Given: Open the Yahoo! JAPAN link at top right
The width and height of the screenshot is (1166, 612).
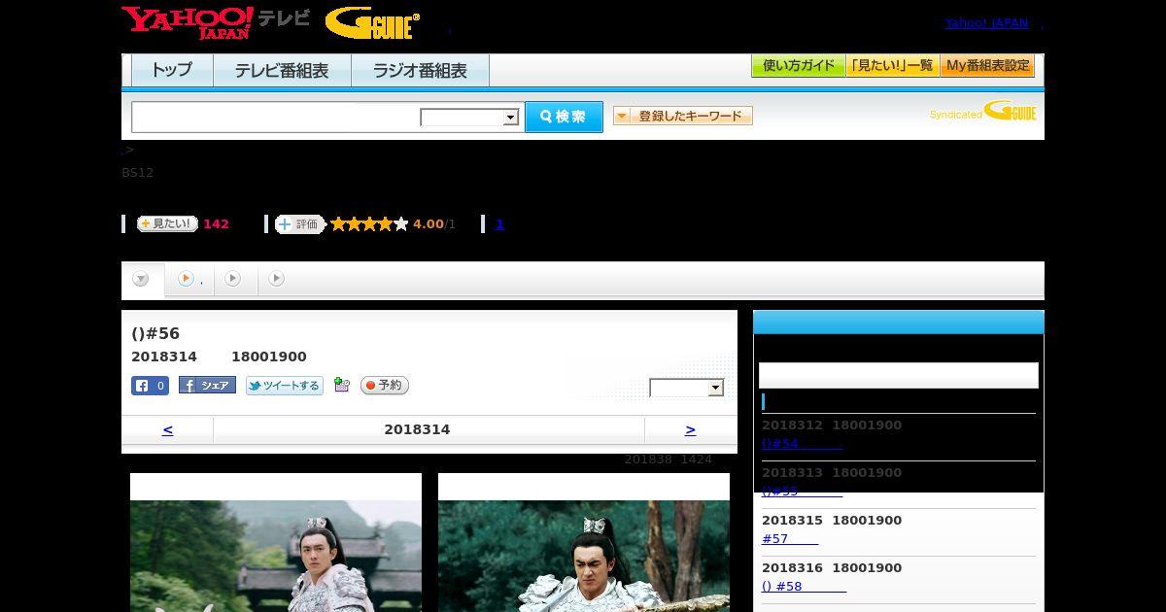Looking at the screenshot, I should click(986, 22).
